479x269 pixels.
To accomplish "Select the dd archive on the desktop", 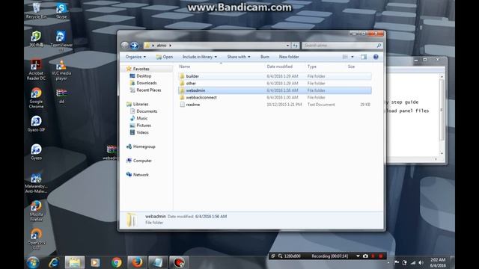I will (61, 96).
